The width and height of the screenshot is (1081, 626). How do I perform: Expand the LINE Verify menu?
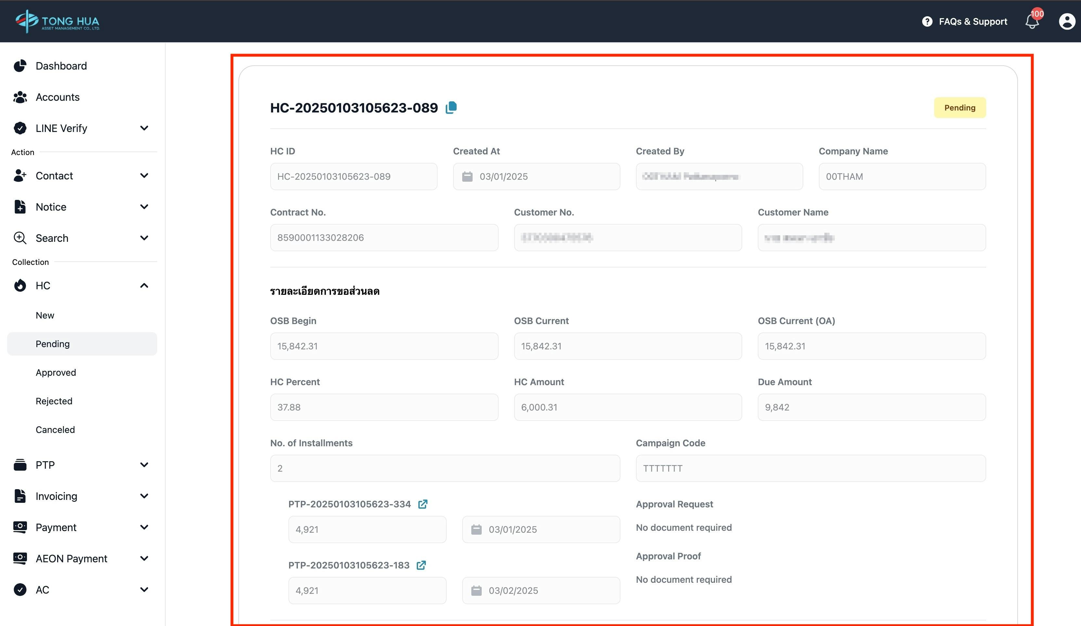point(144,128)
